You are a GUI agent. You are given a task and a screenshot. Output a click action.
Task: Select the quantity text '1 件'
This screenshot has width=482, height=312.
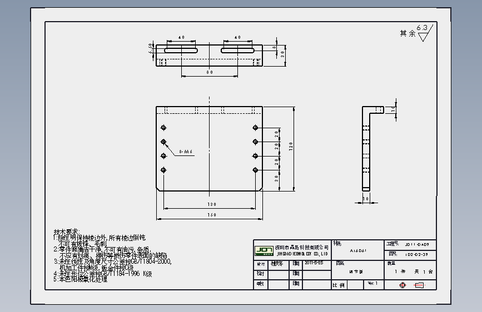(x=400, y=271)
